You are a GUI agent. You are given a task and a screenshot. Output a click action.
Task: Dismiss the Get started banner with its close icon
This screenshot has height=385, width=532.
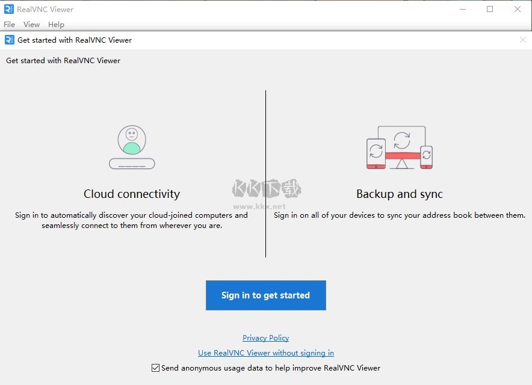[x=523, y=40]
